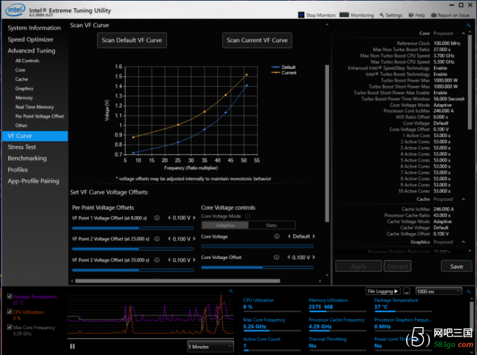Open Benchmarking page
The height and width of the screenshot is (355, 477).
(27, 158)
